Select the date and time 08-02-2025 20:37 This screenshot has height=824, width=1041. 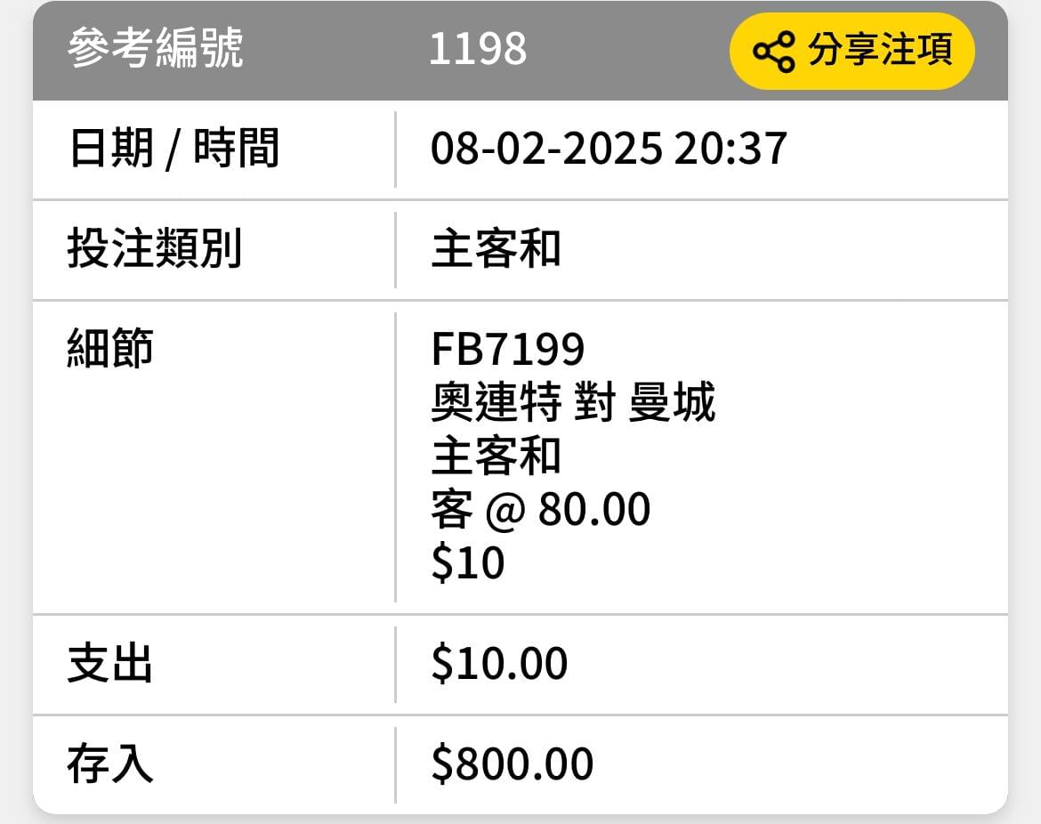point(609,148)
